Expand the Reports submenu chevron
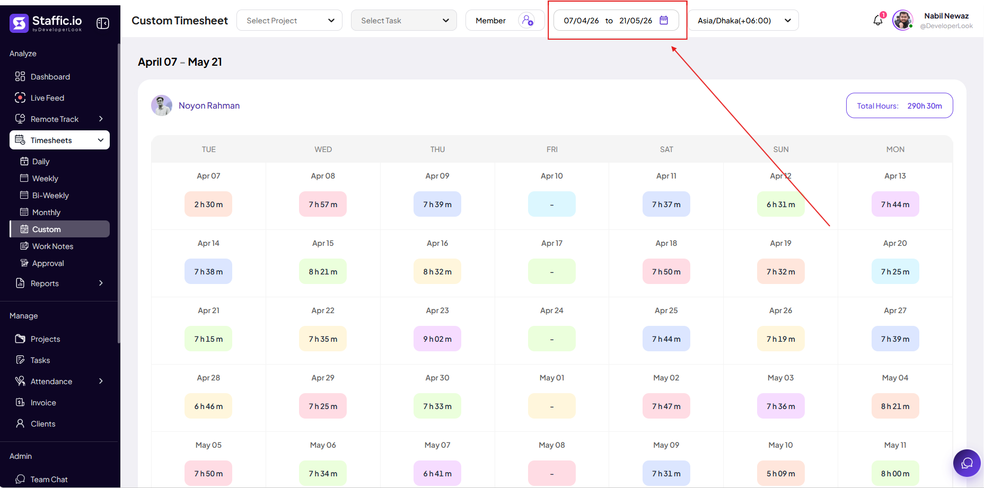This screenshot has height=488, width=984. point(101,283)
